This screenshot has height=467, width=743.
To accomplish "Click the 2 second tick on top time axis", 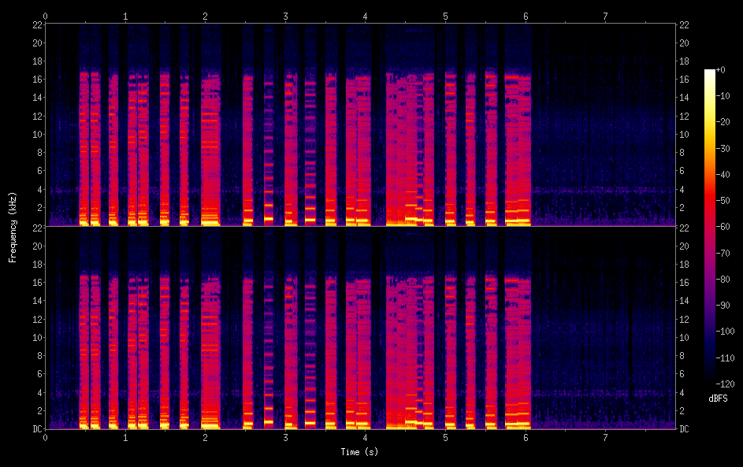I will point(206,16).
